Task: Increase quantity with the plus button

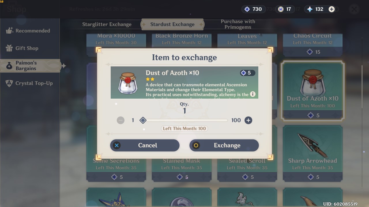Action: (248, 120)
